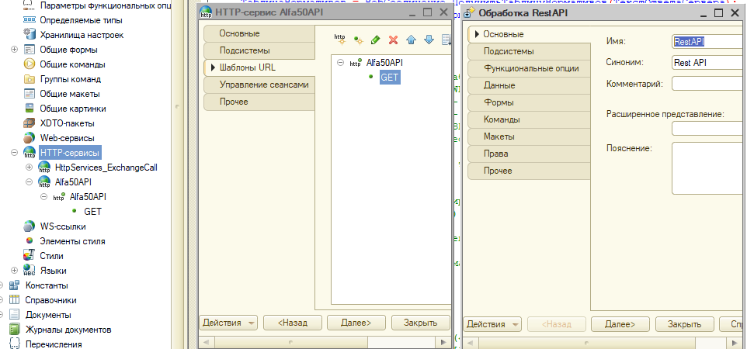
Task: Click the move up arrow icon
Action: (x=412, y=40)
